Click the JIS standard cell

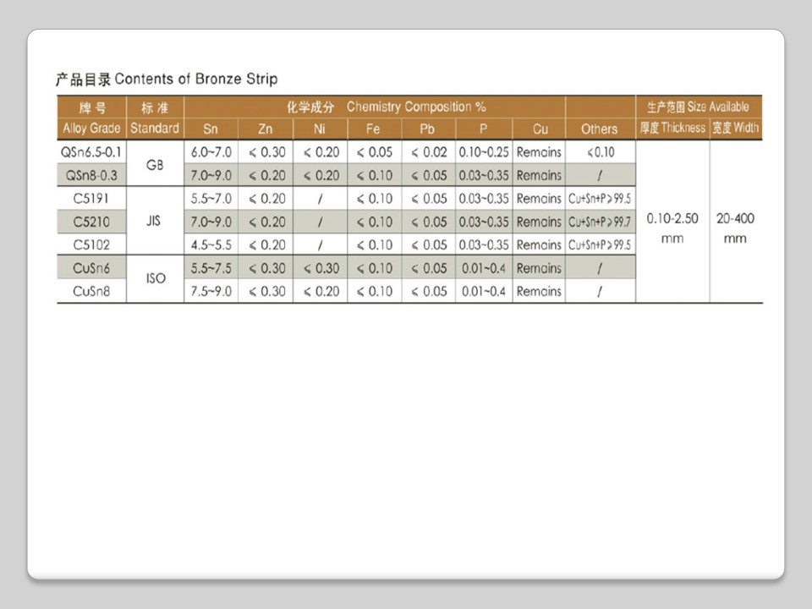pyautogui.click(x=155, y=222)
